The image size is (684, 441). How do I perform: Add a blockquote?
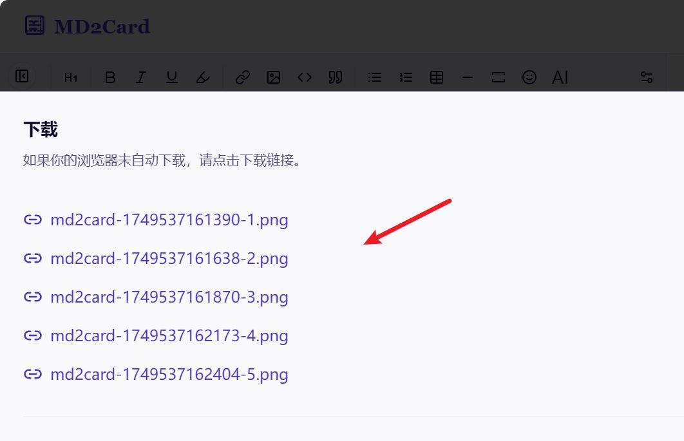(x=336, y=77)
